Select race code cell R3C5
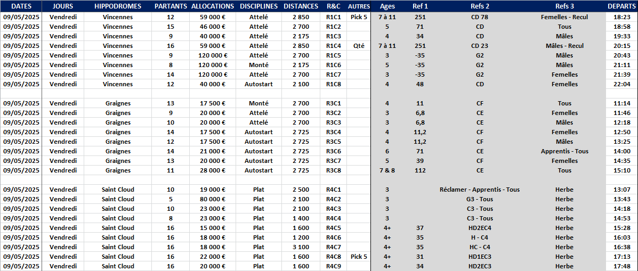This screenshot has width=638, height=271. (x=333, y=142)
